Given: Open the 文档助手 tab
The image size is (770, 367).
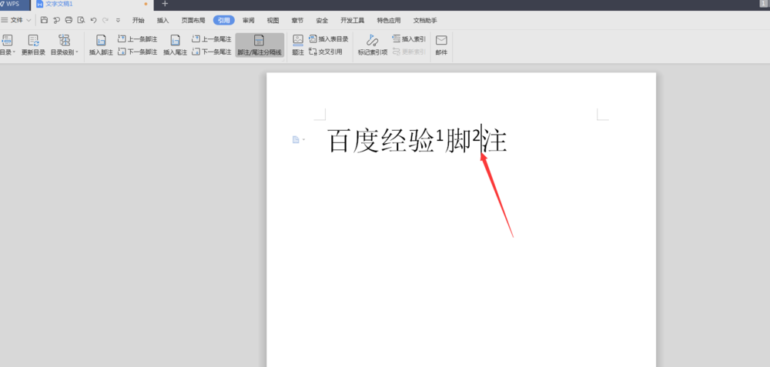Looking at the screenshot, I should [x=425, y=21].
